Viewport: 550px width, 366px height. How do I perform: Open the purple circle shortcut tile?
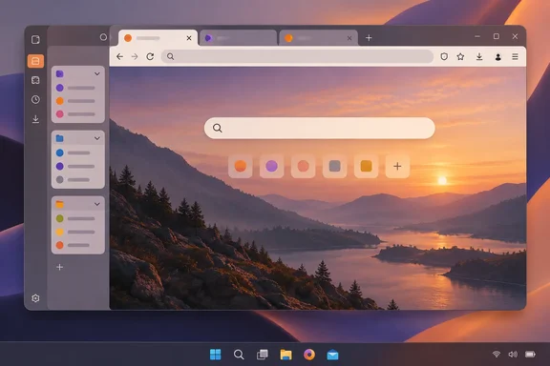point(271,166)
